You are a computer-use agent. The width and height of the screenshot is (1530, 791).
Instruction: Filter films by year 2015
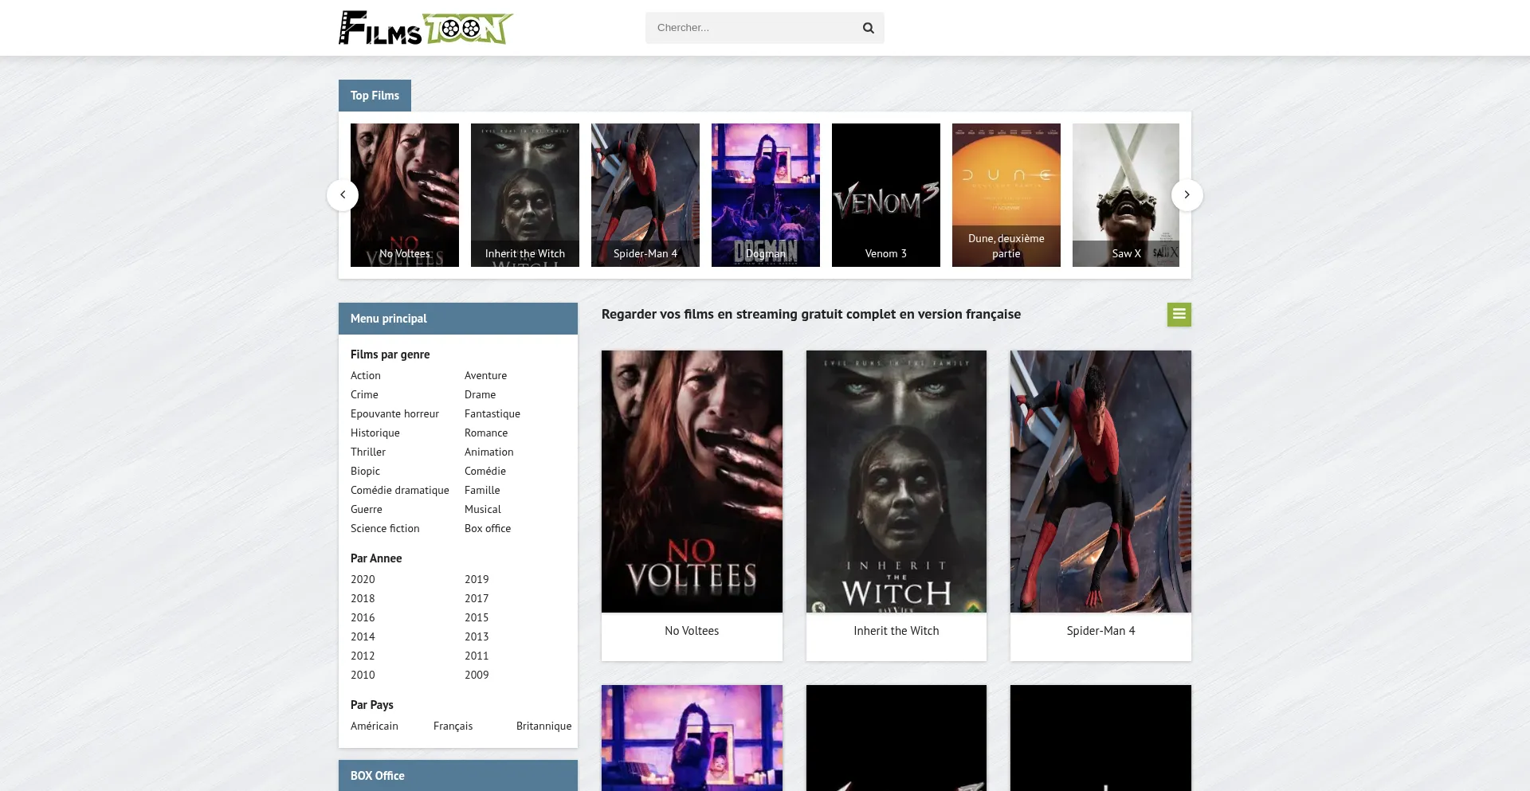(x=477, y=618)
